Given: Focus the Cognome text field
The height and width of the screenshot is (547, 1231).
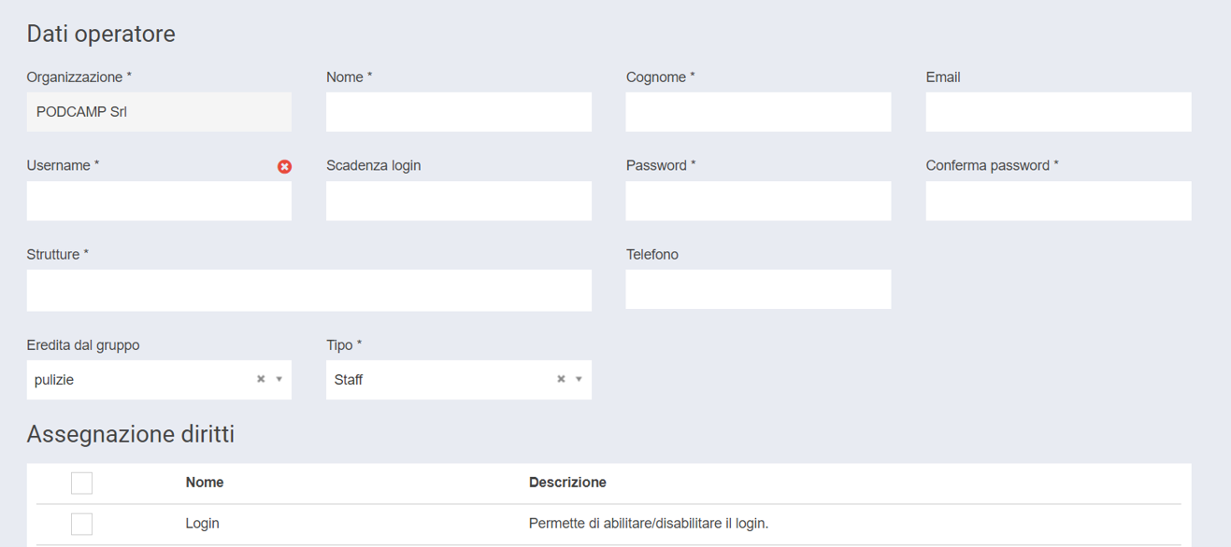Looking at the screenshot, I should [758, 112].
